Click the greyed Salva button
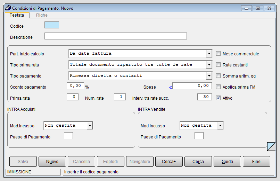The width and height of the screenshot is (280, 181). pyautogui.click(x=23, y=161)
